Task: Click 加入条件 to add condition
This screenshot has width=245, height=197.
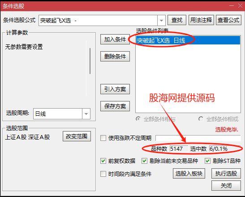Action: coord(115,39)
